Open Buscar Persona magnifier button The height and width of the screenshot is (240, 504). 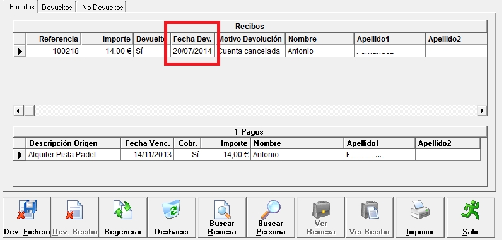click(x=271, y=217)
